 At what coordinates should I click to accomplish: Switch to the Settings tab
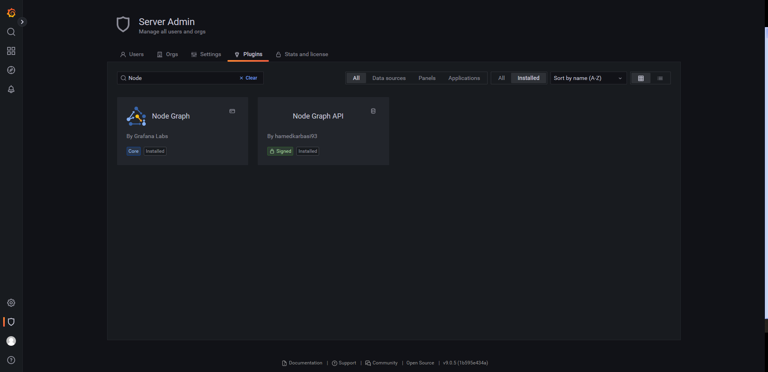pos(206,55)
